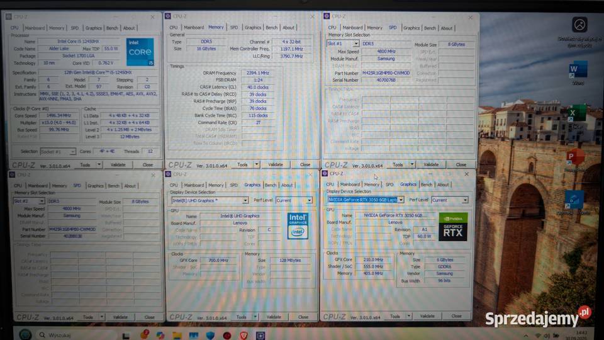Open Task View from the taskbar

pos(126,336)
